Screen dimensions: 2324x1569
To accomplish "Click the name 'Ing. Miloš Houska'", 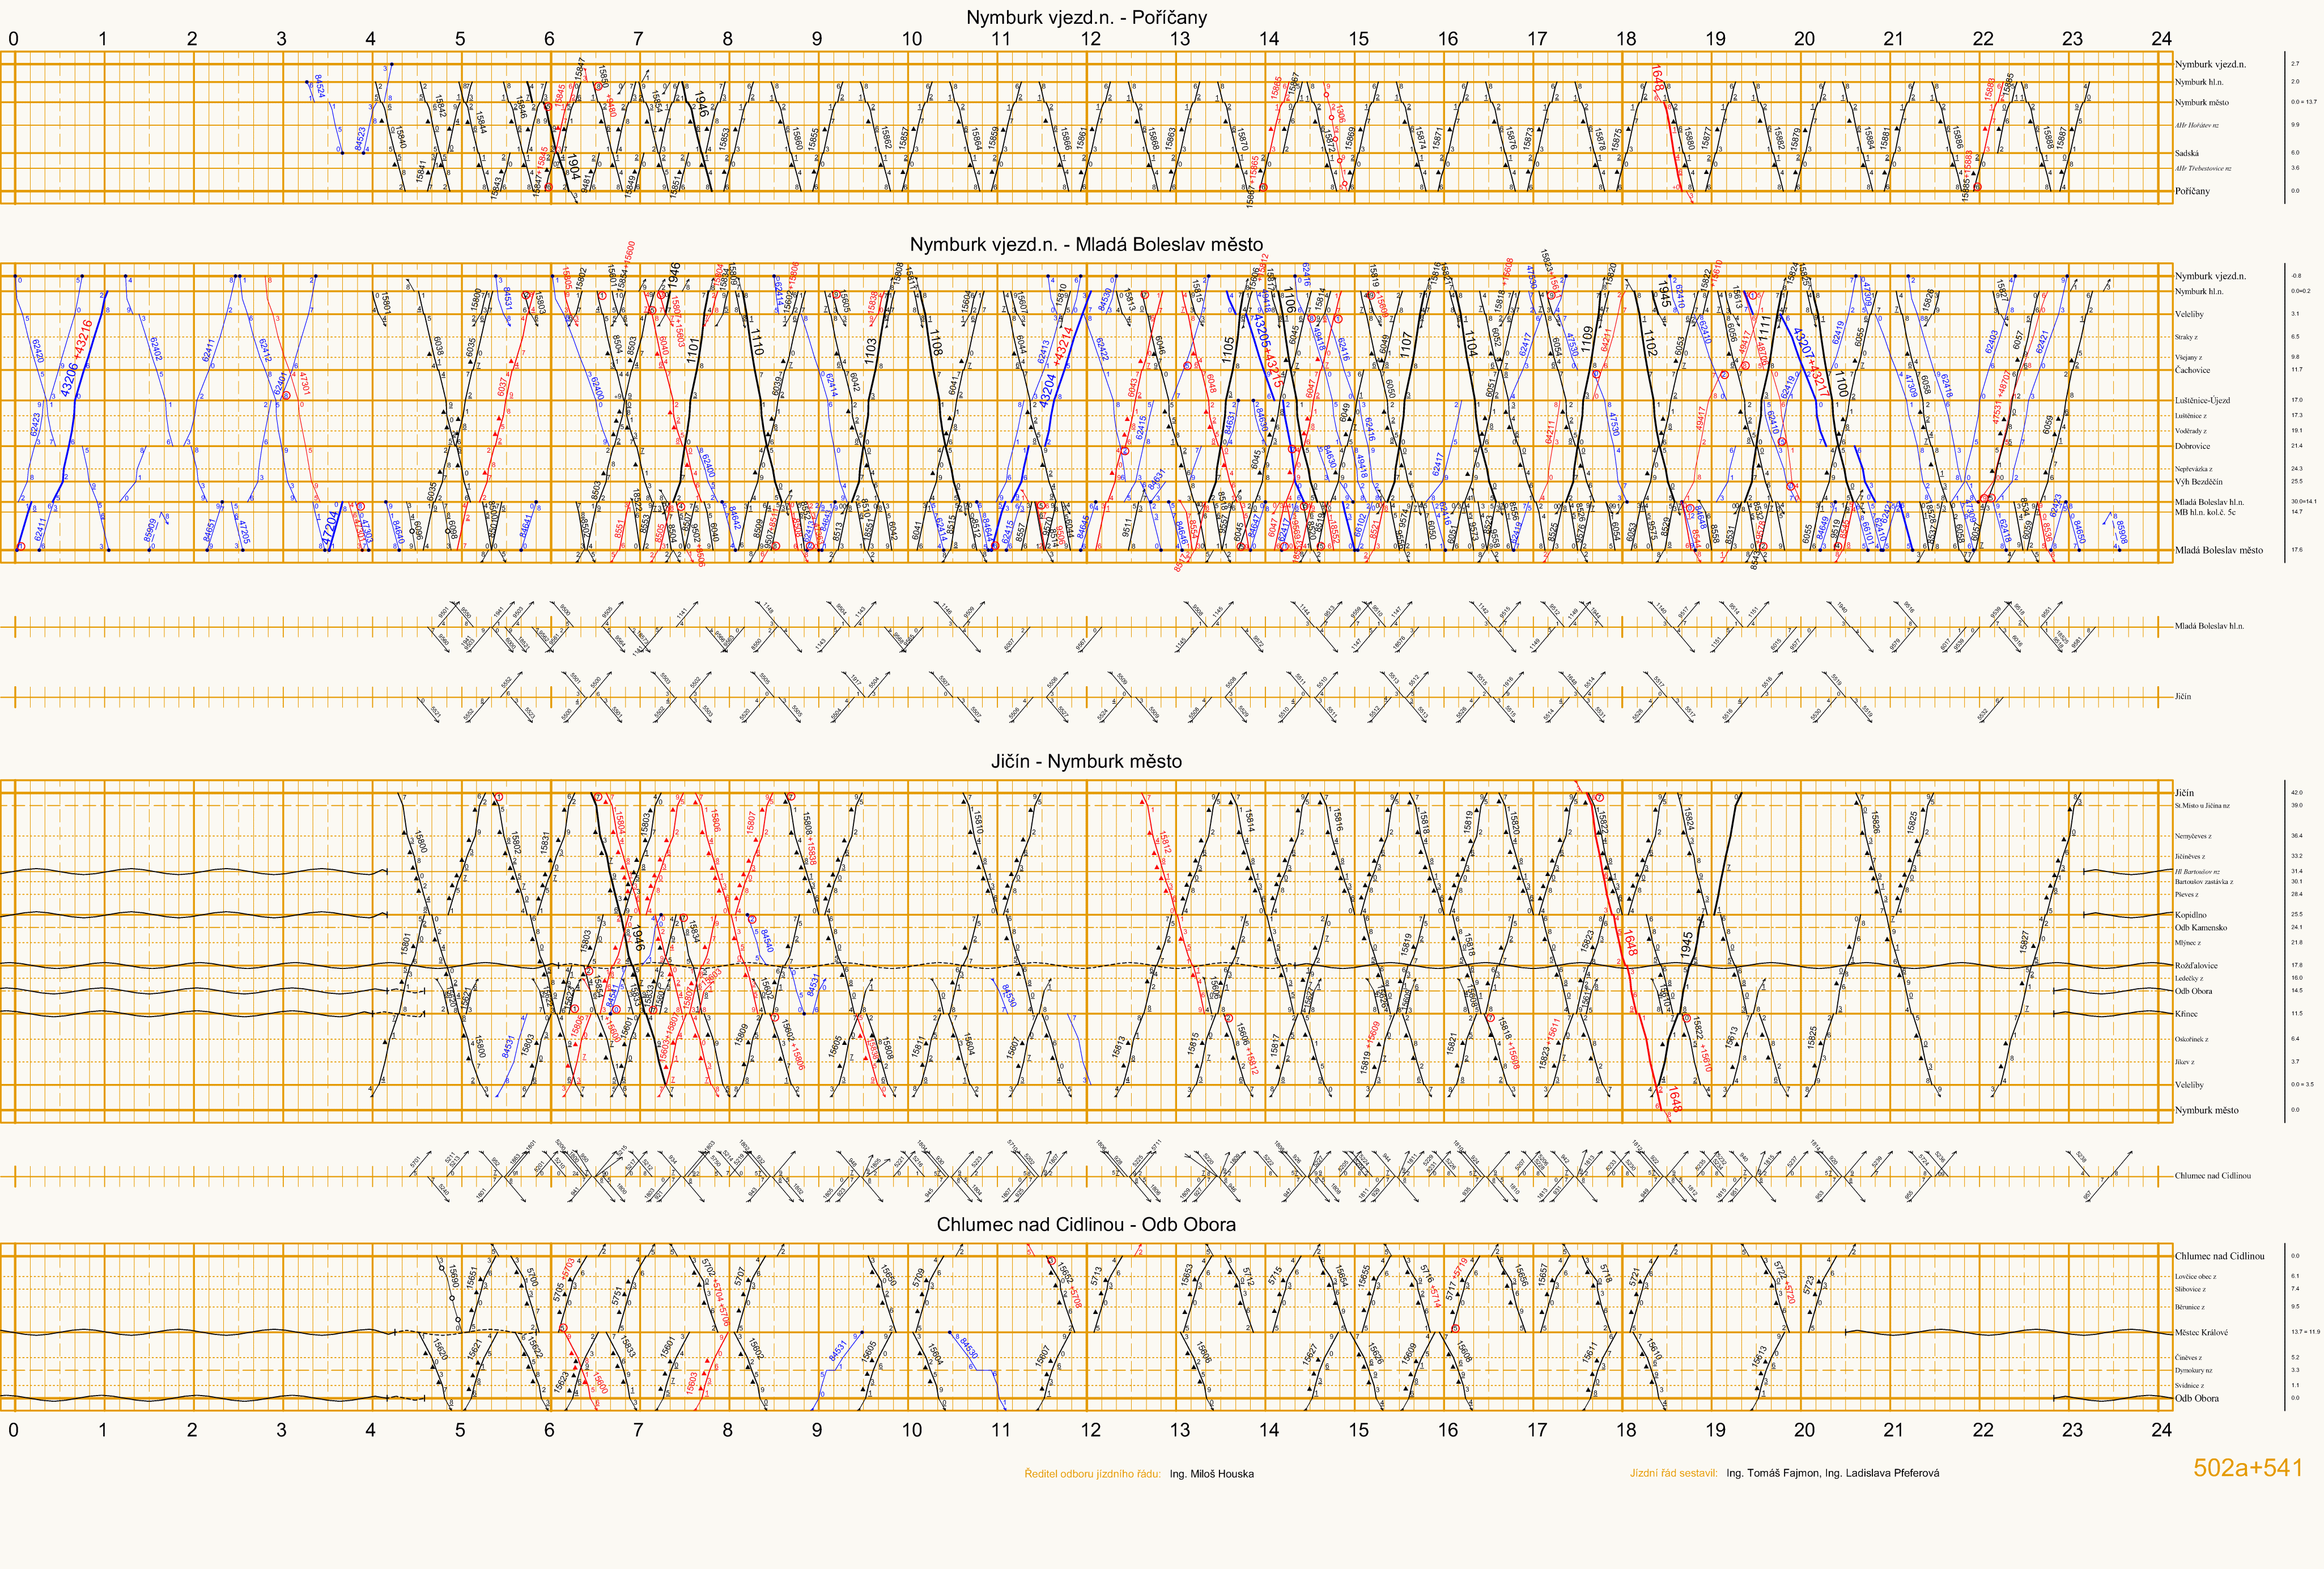I will (1211, 1473).
